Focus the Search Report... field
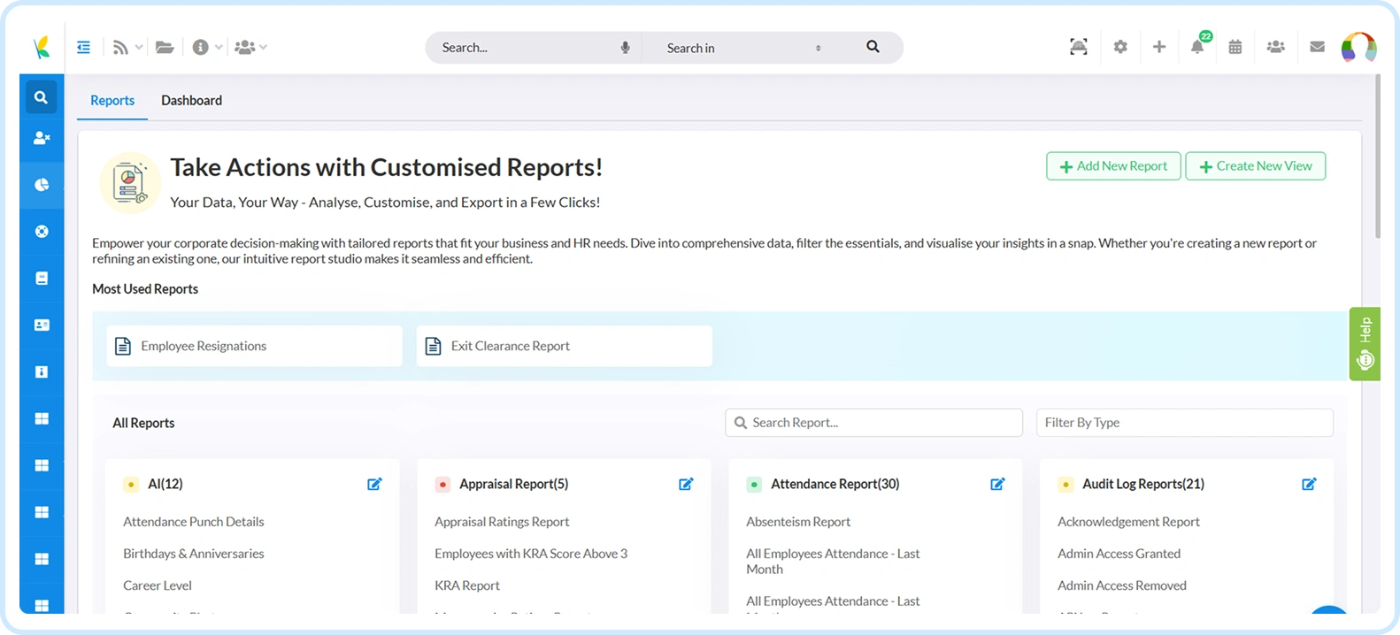 pyautogui.click(x=873, y=423)
